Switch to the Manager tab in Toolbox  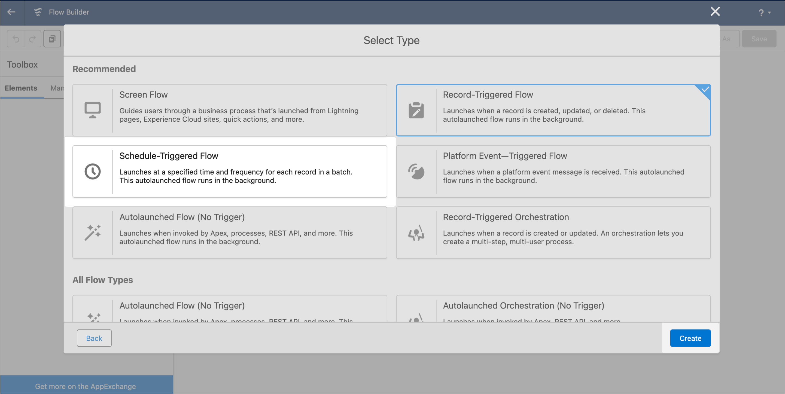tap(57, 88)
